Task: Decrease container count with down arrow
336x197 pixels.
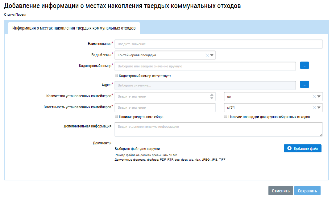Action: coord(212,98)
